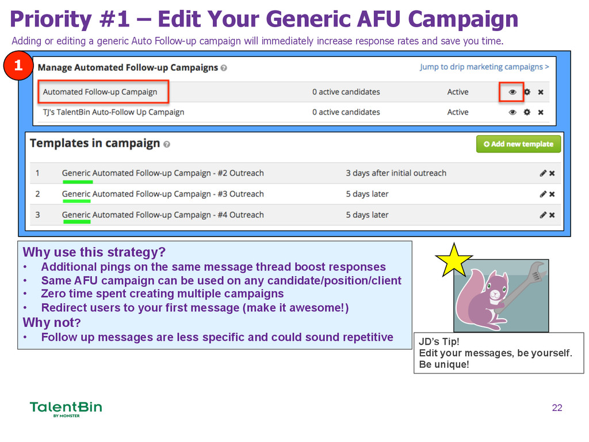The image size is (589, 442).
Task: Open settings gear for Automated Follow-up Campaign
Action: tap(527, 92)
